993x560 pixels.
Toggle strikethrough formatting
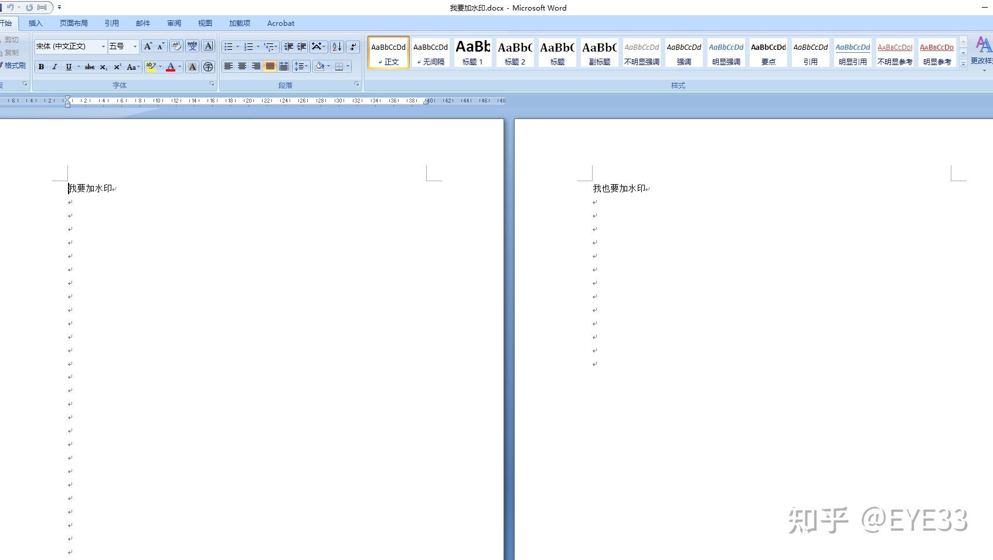point(90,67)
